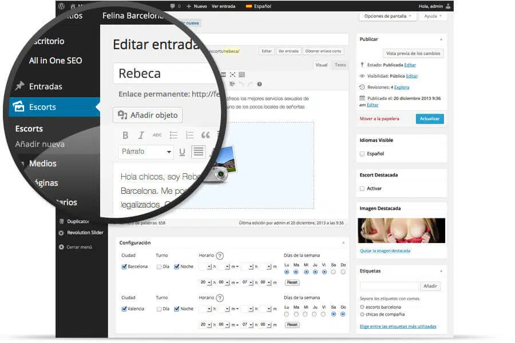Switch to the Texto editor tab

point(340,65)
